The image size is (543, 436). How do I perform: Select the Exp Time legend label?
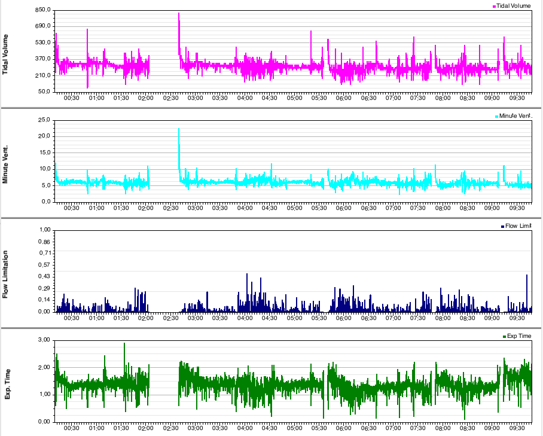(518, 336)
